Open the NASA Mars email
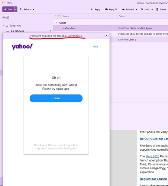Image resolution: width=168 pixels, height=186 pixels. click(x=110, y=28)
